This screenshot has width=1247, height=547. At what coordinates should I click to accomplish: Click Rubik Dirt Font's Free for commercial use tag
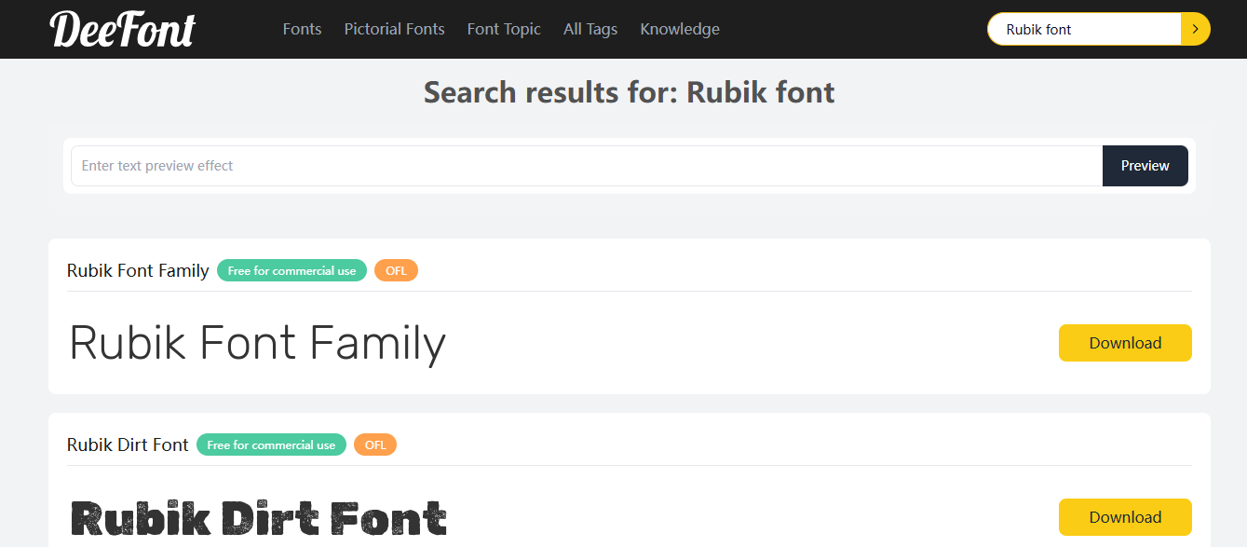271,444
